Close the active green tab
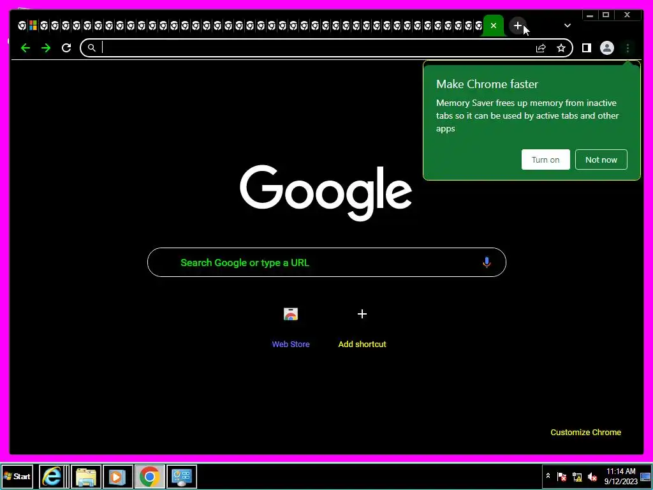This screenshot has width=653, height=490. pos(494,26)
